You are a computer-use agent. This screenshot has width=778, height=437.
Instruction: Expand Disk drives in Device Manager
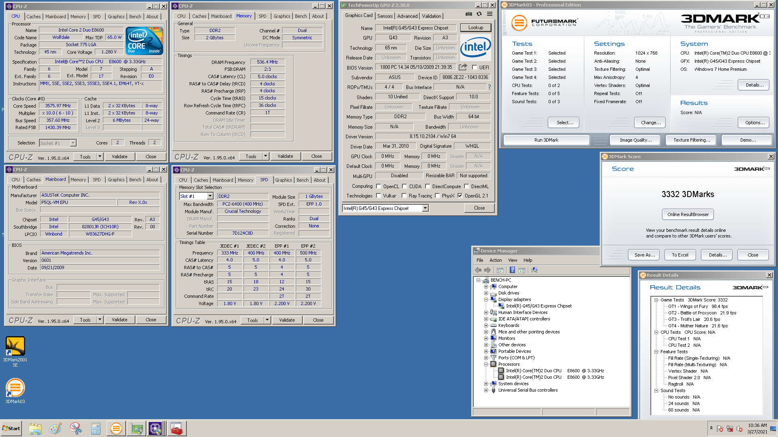point(486,293)
